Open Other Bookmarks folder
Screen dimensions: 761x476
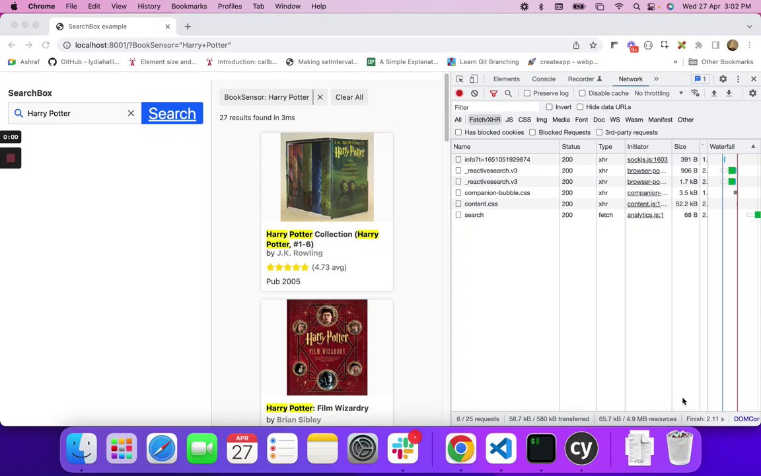pyautogui.click(x=721, y=62)
